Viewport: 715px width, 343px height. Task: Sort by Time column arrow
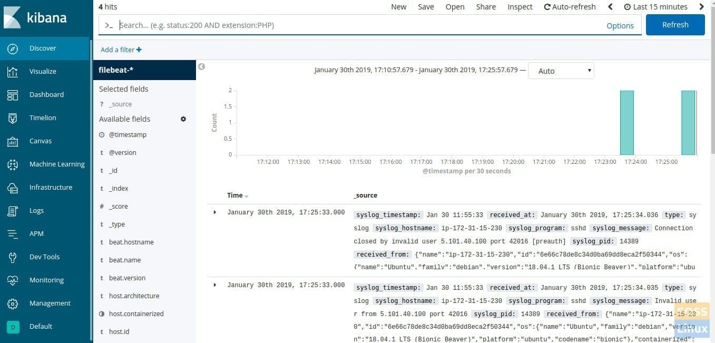coord(246,196)
